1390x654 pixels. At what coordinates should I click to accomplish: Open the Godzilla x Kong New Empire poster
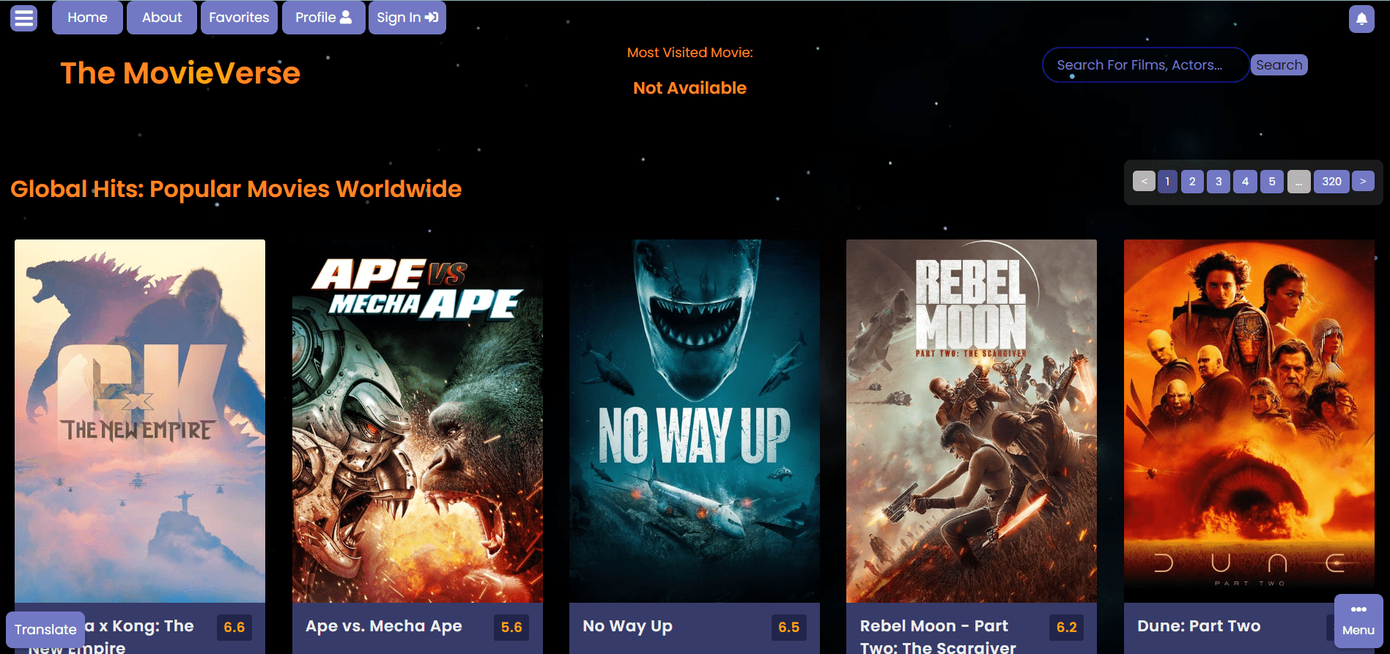[140, 421]
